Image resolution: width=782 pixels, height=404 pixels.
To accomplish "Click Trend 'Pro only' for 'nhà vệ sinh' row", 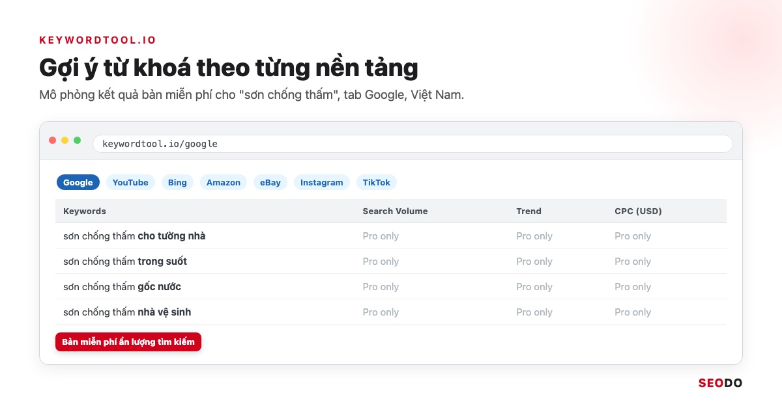I will click(534, 312).
